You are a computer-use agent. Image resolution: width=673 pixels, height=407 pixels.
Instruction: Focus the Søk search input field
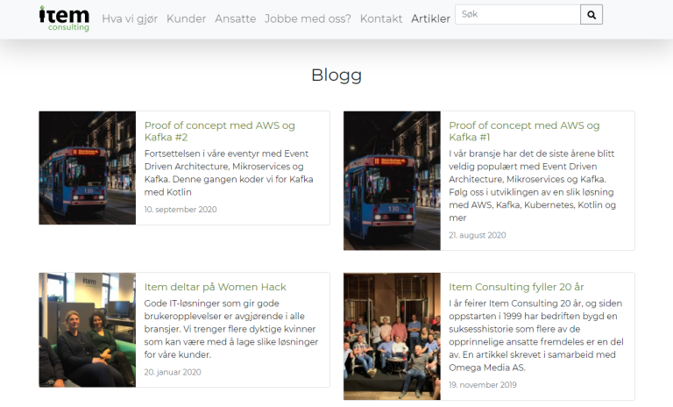(x=518, y=15)
